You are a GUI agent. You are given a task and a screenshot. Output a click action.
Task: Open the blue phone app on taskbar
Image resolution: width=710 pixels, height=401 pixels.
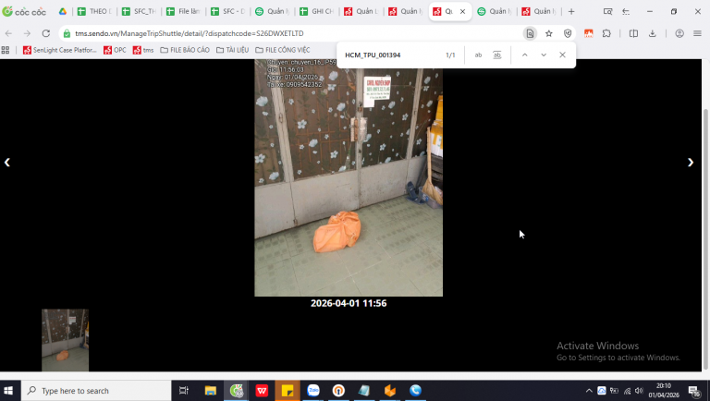pos(415,390)
